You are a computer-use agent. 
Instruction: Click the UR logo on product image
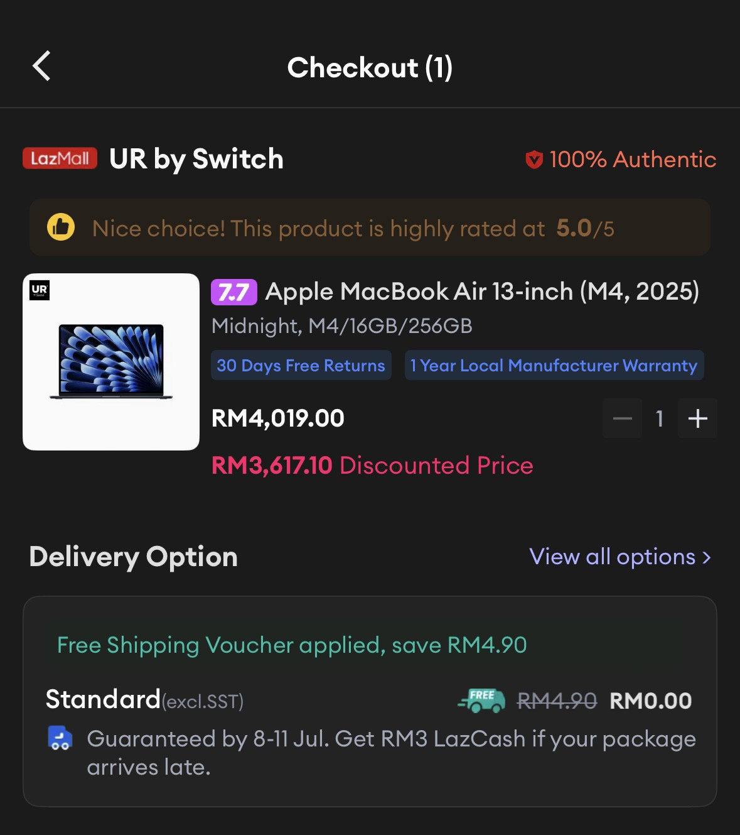tap(40, 290)
